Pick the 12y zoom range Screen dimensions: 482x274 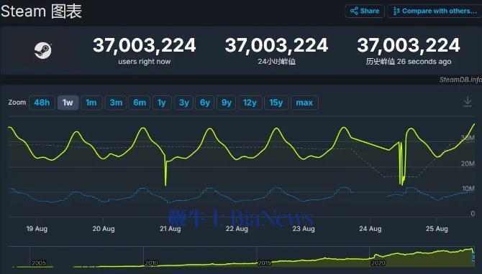[x=250, y=103]
